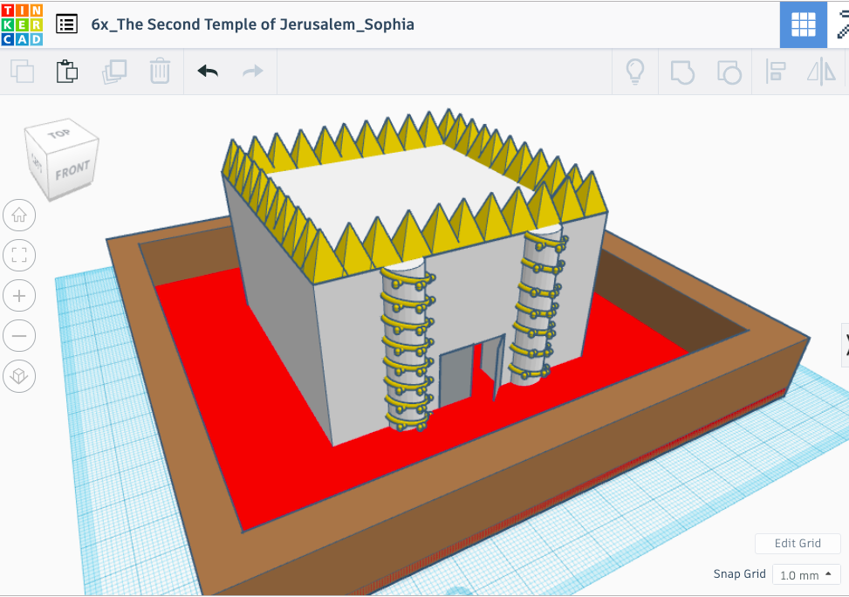Click the Duplicate and repeat icon

pyautogui.click(x=113, y=72)
